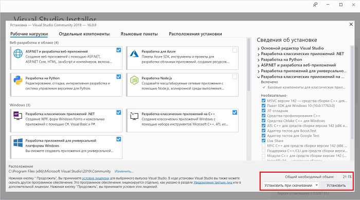Switch to Рабочие нагрузки tab

coord(29,34)
